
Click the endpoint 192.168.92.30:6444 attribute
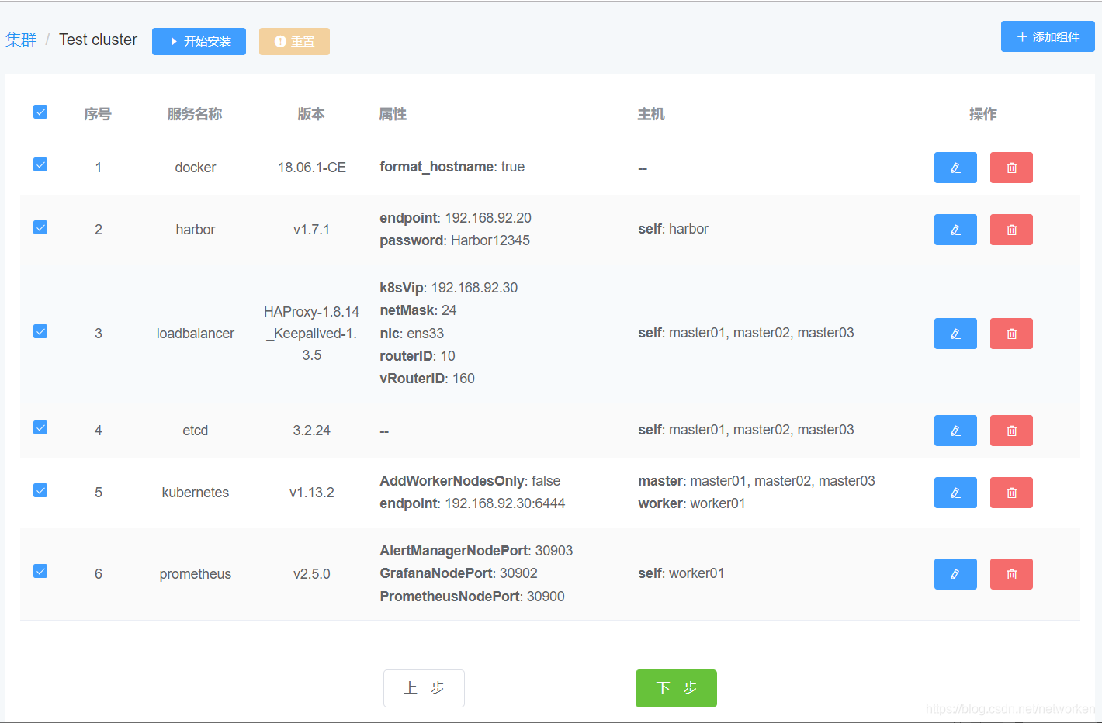point(473,503)
